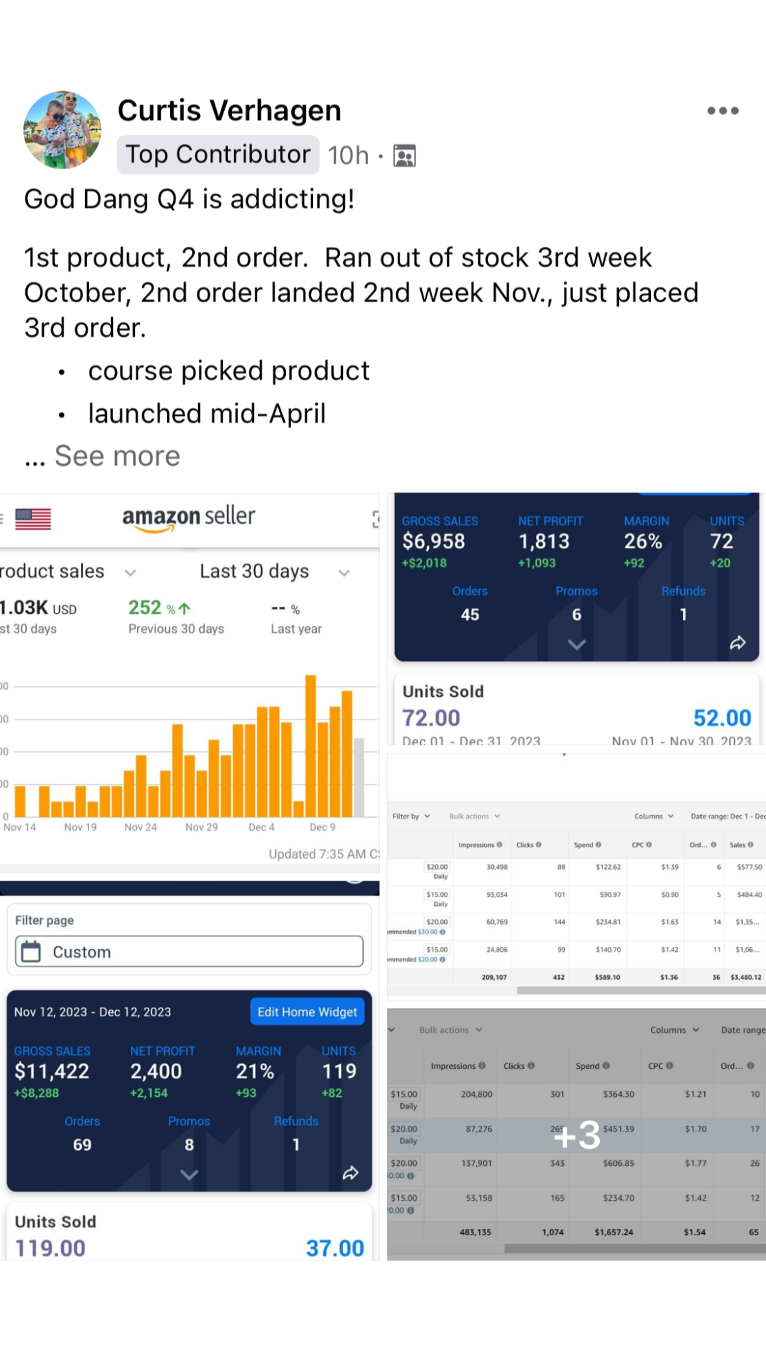
Task: Click the Top Contributor badge
Action: [218, 154]
